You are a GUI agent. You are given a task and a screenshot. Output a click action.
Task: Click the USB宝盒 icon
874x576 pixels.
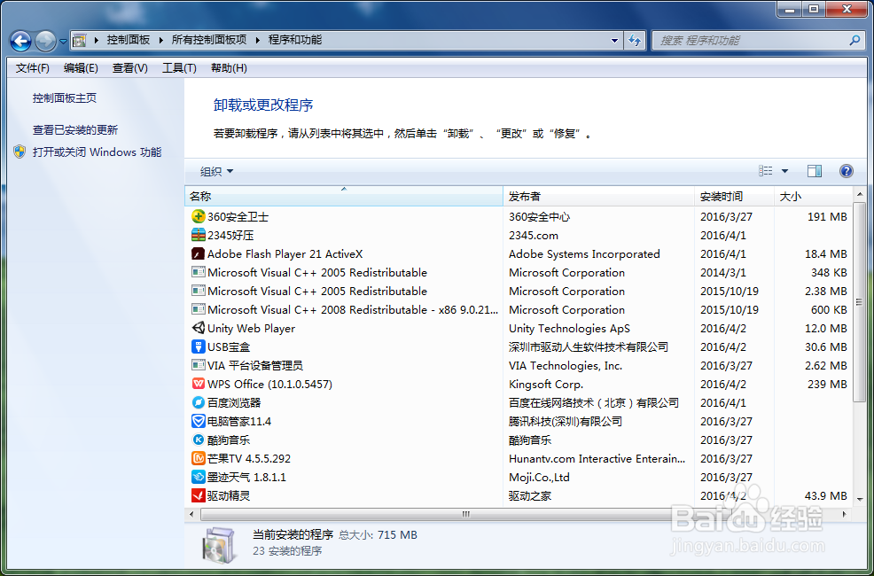[x=198, y=346]
